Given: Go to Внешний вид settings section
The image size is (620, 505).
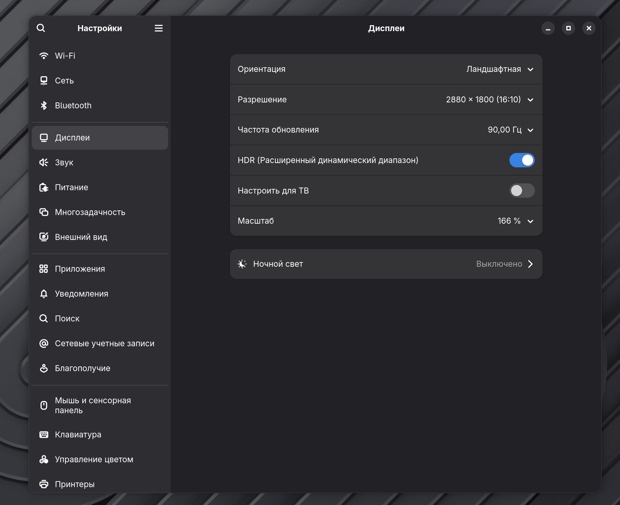Looking at the screenshot, I should 81,237.
